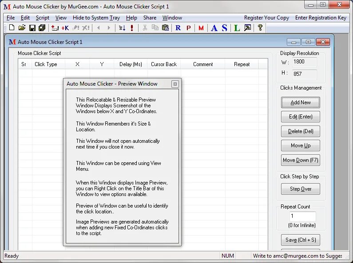Click the blue R toolbar icon
The width and height of the screenshot is (353, 263).
[178, 28]
